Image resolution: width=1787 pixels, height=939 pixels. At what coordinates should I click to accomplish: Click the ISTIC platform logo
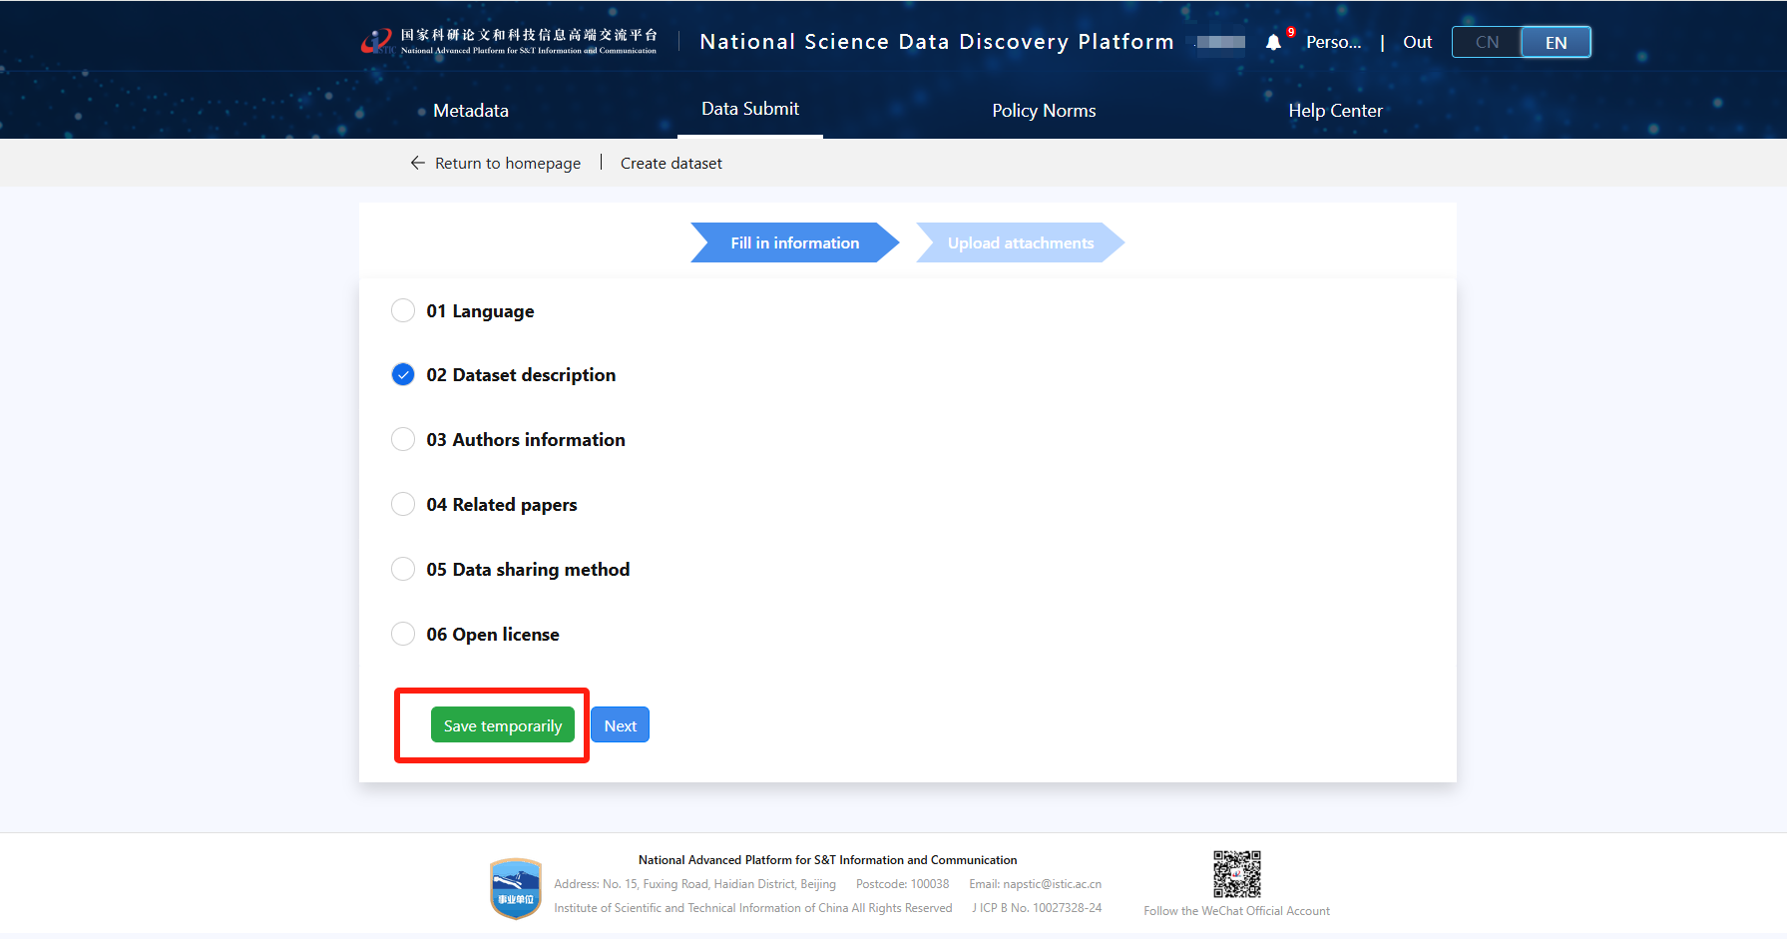[377, 42]
